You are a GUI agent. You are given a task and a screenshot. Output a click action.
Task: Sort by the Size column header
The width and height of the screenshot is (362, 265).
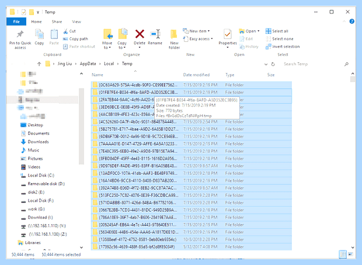click(x=271, y=75)
